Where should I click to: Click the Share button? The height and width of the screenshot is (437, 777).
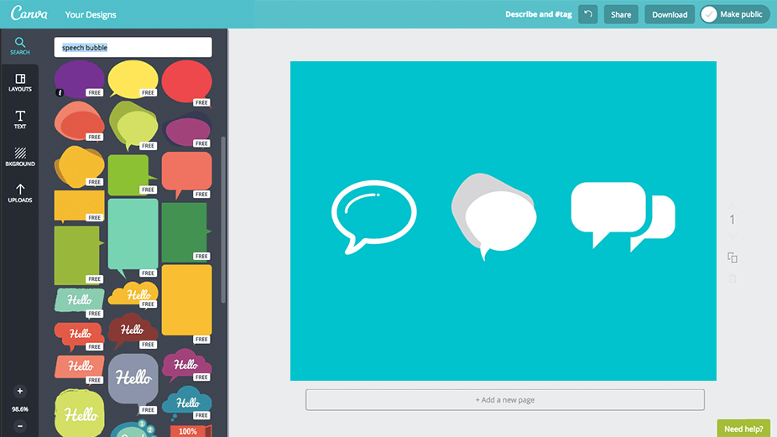621,14
